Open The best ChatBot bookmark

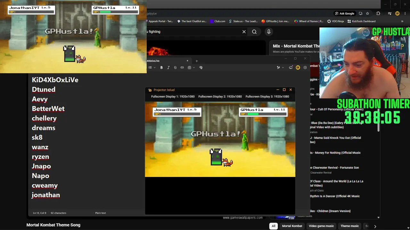[x=192, y=21]
